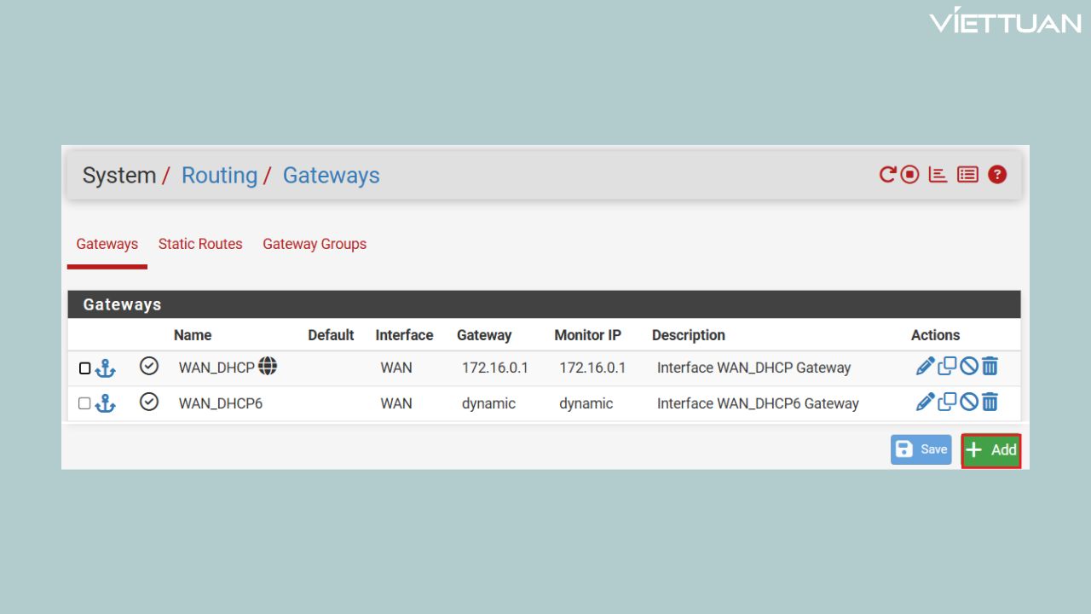The height and width of the screenshot is (614, 1091).
Task: Open the system log icon in the header
Action: coord(938,174)
